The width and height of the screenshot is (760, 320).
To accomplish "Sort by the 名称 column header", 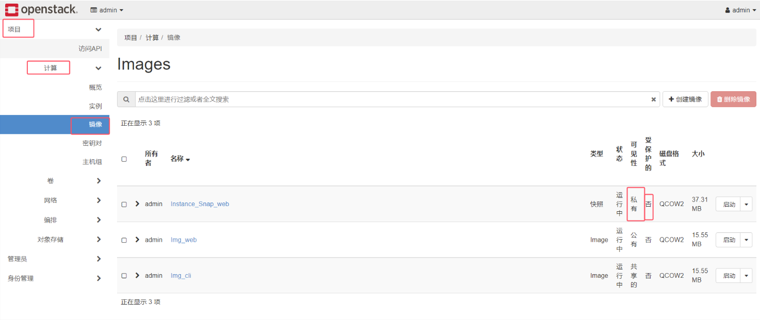I will coord(180,159).
